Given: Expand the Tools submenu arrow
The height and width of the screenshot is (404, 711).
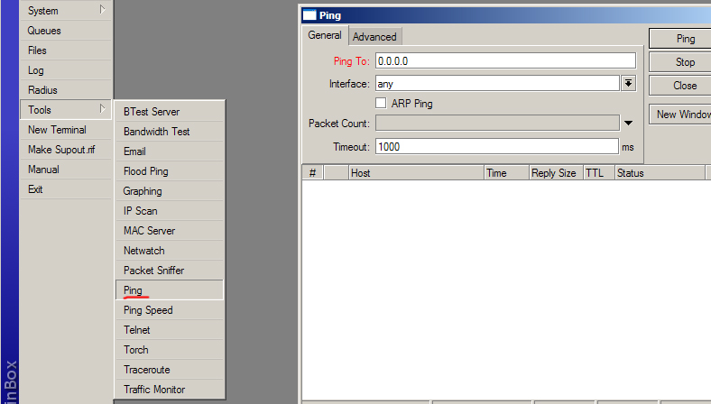Looking at the screenshot, I should pyautogui.click(x=103, y=110).
